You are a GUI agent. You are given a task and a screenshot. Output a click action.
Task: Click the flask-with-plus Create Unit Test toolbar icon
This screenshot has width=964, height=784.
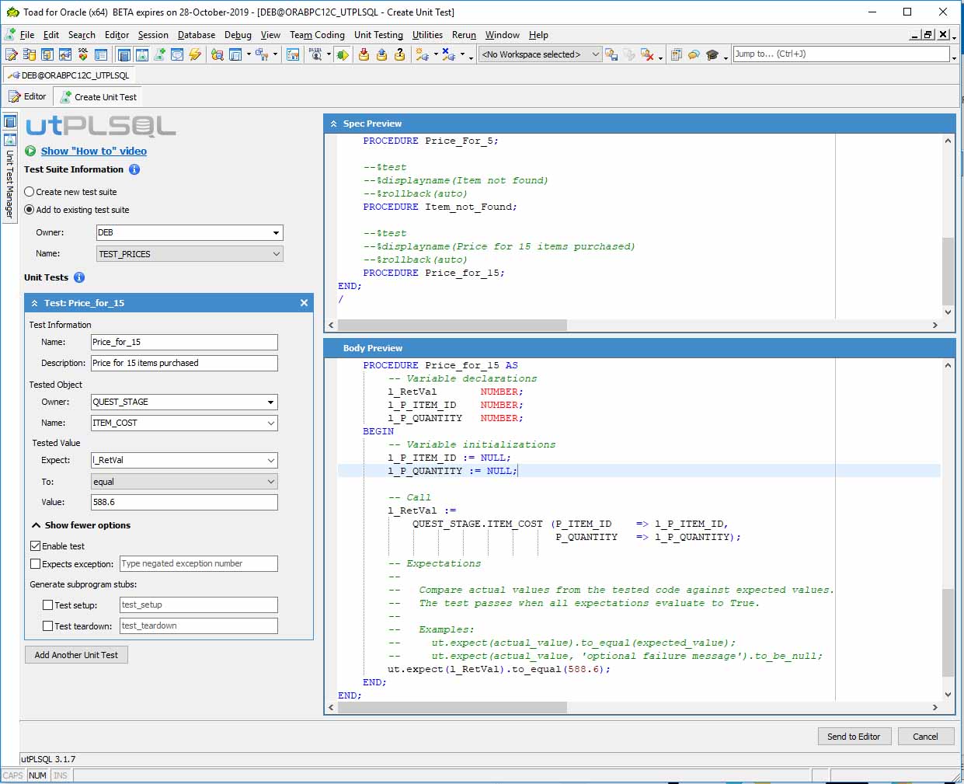pos(160,54)
